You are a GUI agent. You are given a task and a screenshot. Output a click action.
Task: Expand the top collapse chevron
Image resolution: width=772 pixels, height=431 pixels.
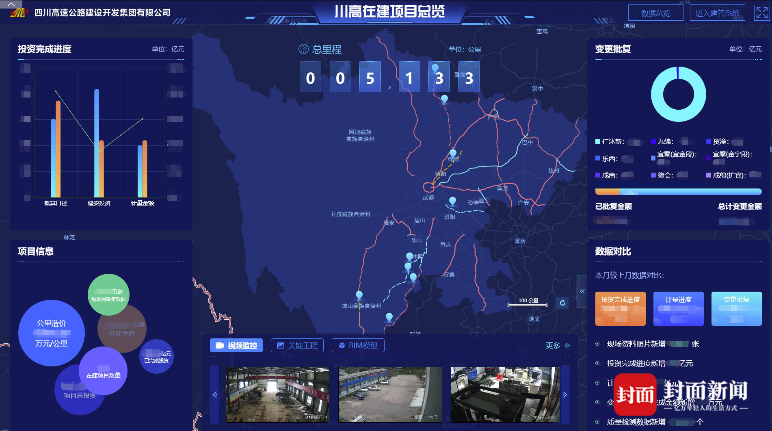pyautogui.click(x=11, y=4)
